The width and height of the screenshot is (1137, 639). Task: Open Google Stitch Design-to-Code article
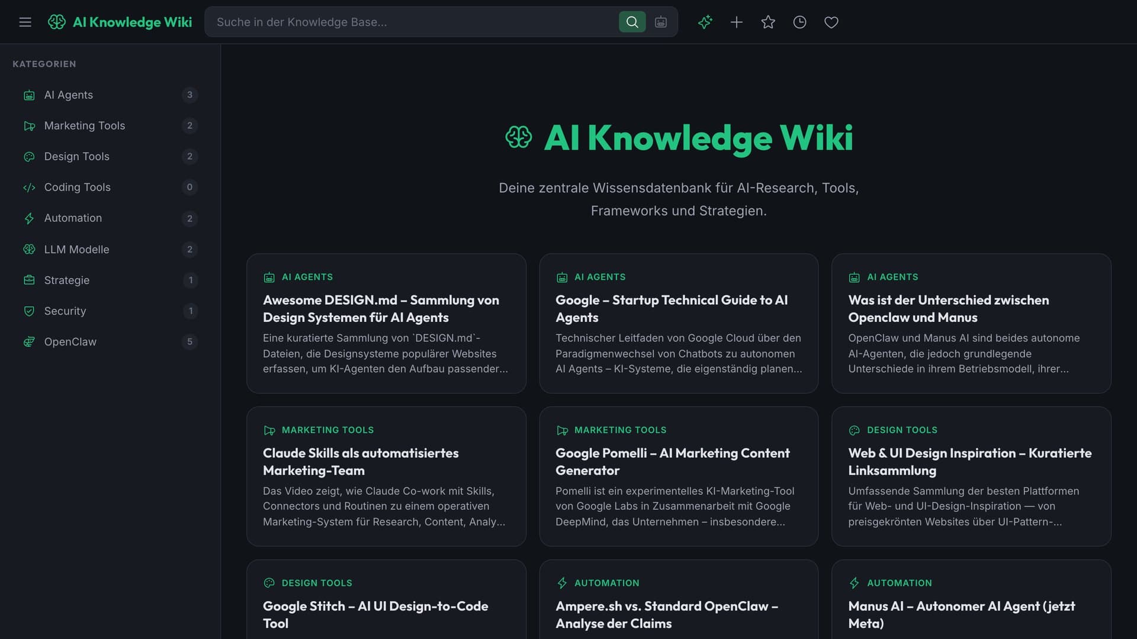[386, 599]
